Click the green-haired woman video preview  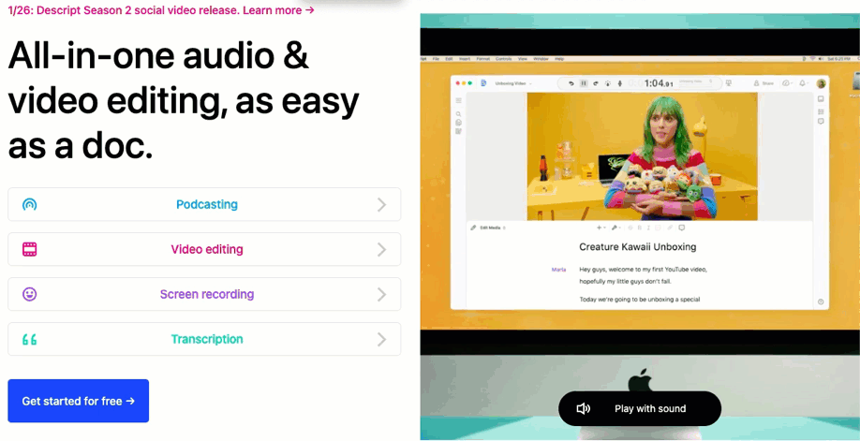[x=642, y=156]
